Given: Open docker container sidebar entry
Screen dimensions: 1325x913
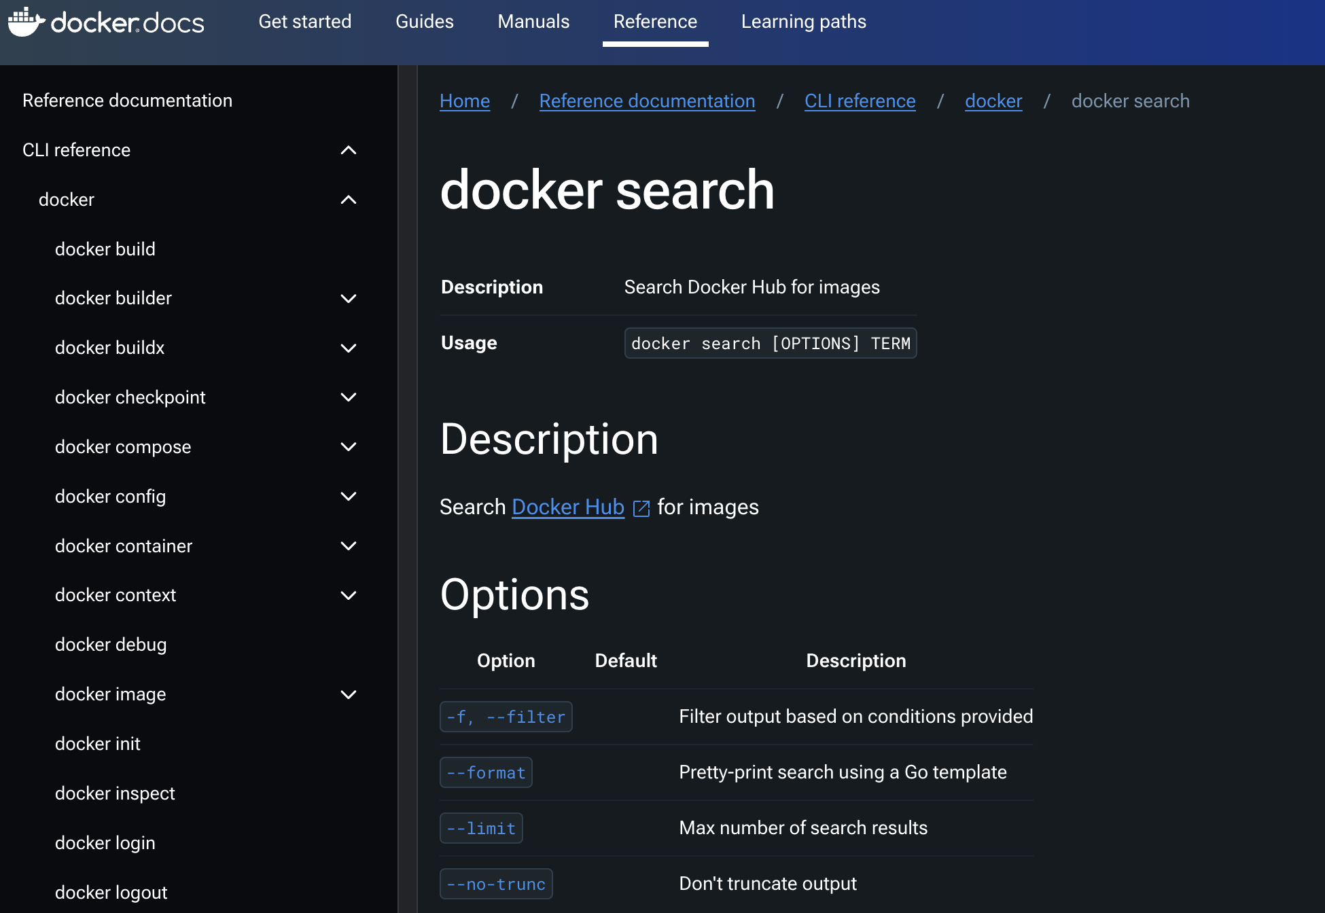Looking at the screenshot, I should 124,546.
